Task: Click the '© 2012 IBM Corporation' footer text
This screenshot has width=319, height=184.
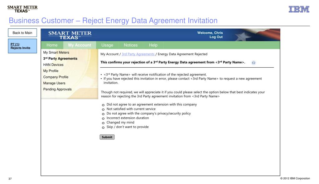Action: click(x=295, y=178)
